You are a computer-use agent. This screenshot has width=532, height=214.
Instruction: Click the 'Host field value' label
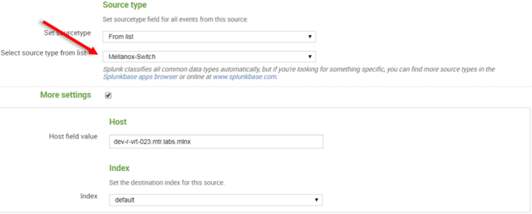coord(73,136)
